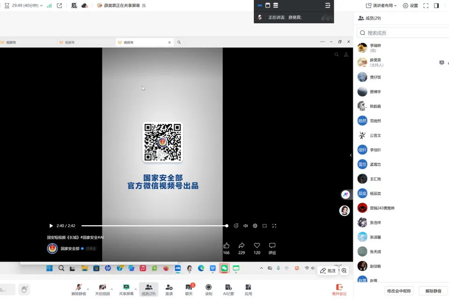
Task: Click the playback speed icon in video controls
Action: (x=236, y=226)
